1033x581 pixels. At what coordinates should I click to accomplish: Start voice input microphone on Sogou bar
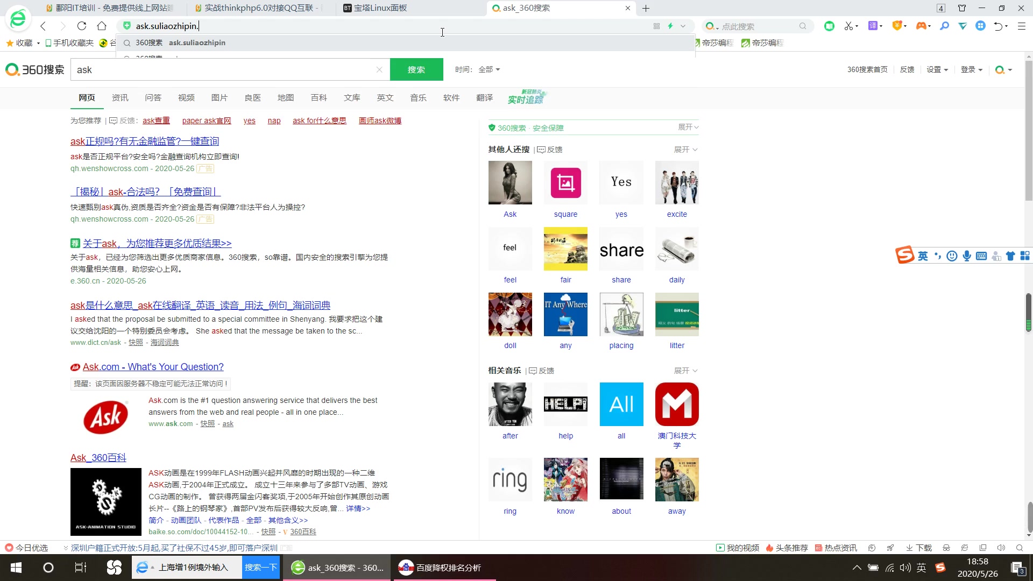967,257
